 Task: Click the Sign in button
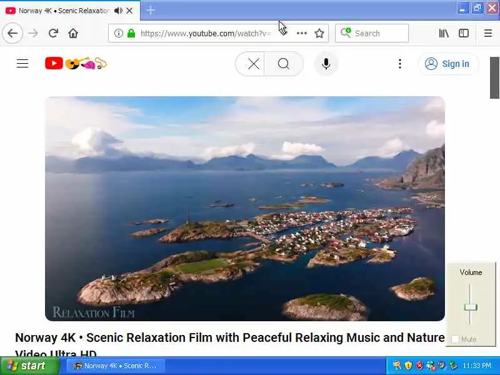click(x=447, y=64)
